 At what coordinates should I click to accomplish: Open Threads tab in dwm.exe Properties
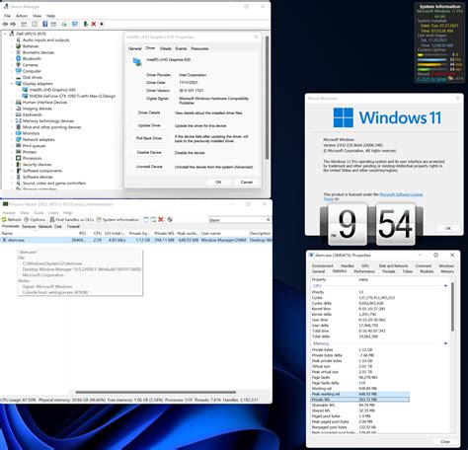[388, 271]
